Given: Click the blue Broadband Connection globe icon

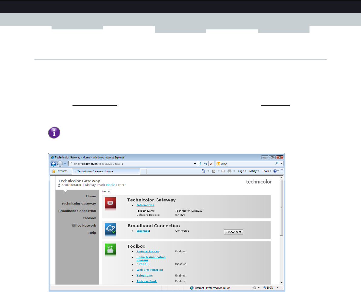Looking at the screenshot, I should (x=110, y=229).
